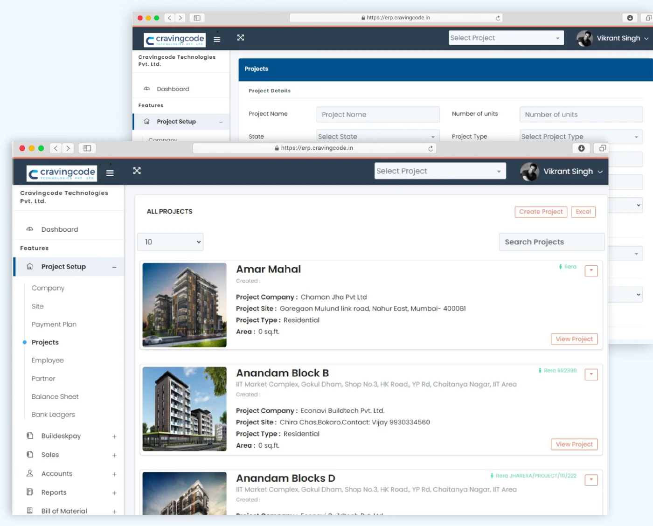Viewport: 653px width, 526px height.
Task: Open Balance Sheet submenu item
Action: pyautogui.click(x=55, y=396)
